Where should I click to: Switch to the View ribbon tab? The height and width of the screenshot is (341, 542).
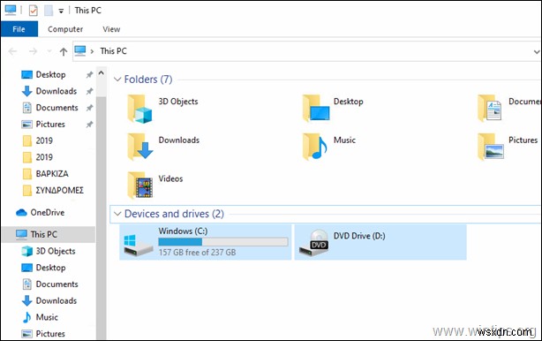pos(111,29)
